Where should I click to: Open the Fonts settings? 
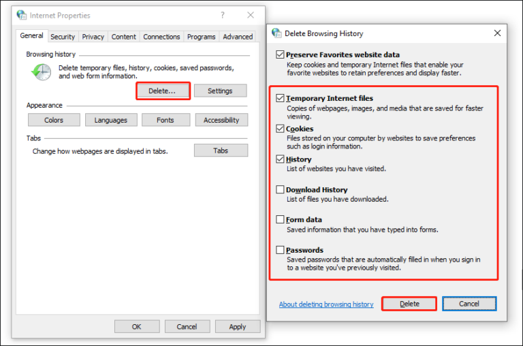tap(165, 120)
